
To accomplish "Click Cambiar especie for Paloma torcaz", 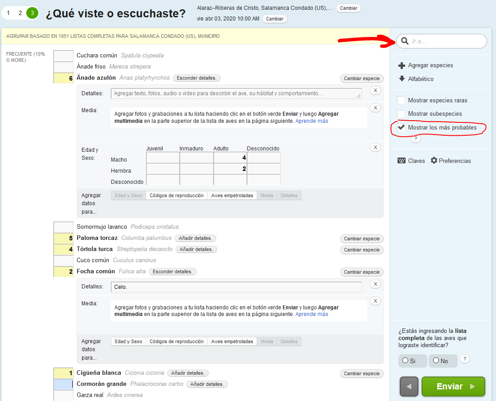I will click(x=361, y=239).
